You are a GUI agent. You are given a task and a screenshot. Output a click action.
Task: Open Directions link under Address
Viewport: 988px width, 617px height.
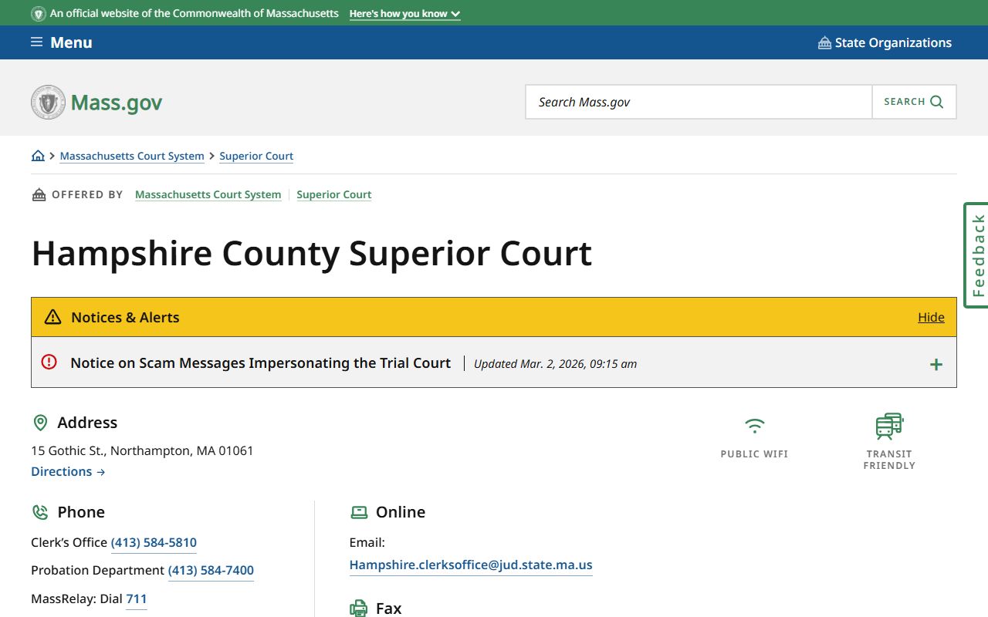pos(68,471)
